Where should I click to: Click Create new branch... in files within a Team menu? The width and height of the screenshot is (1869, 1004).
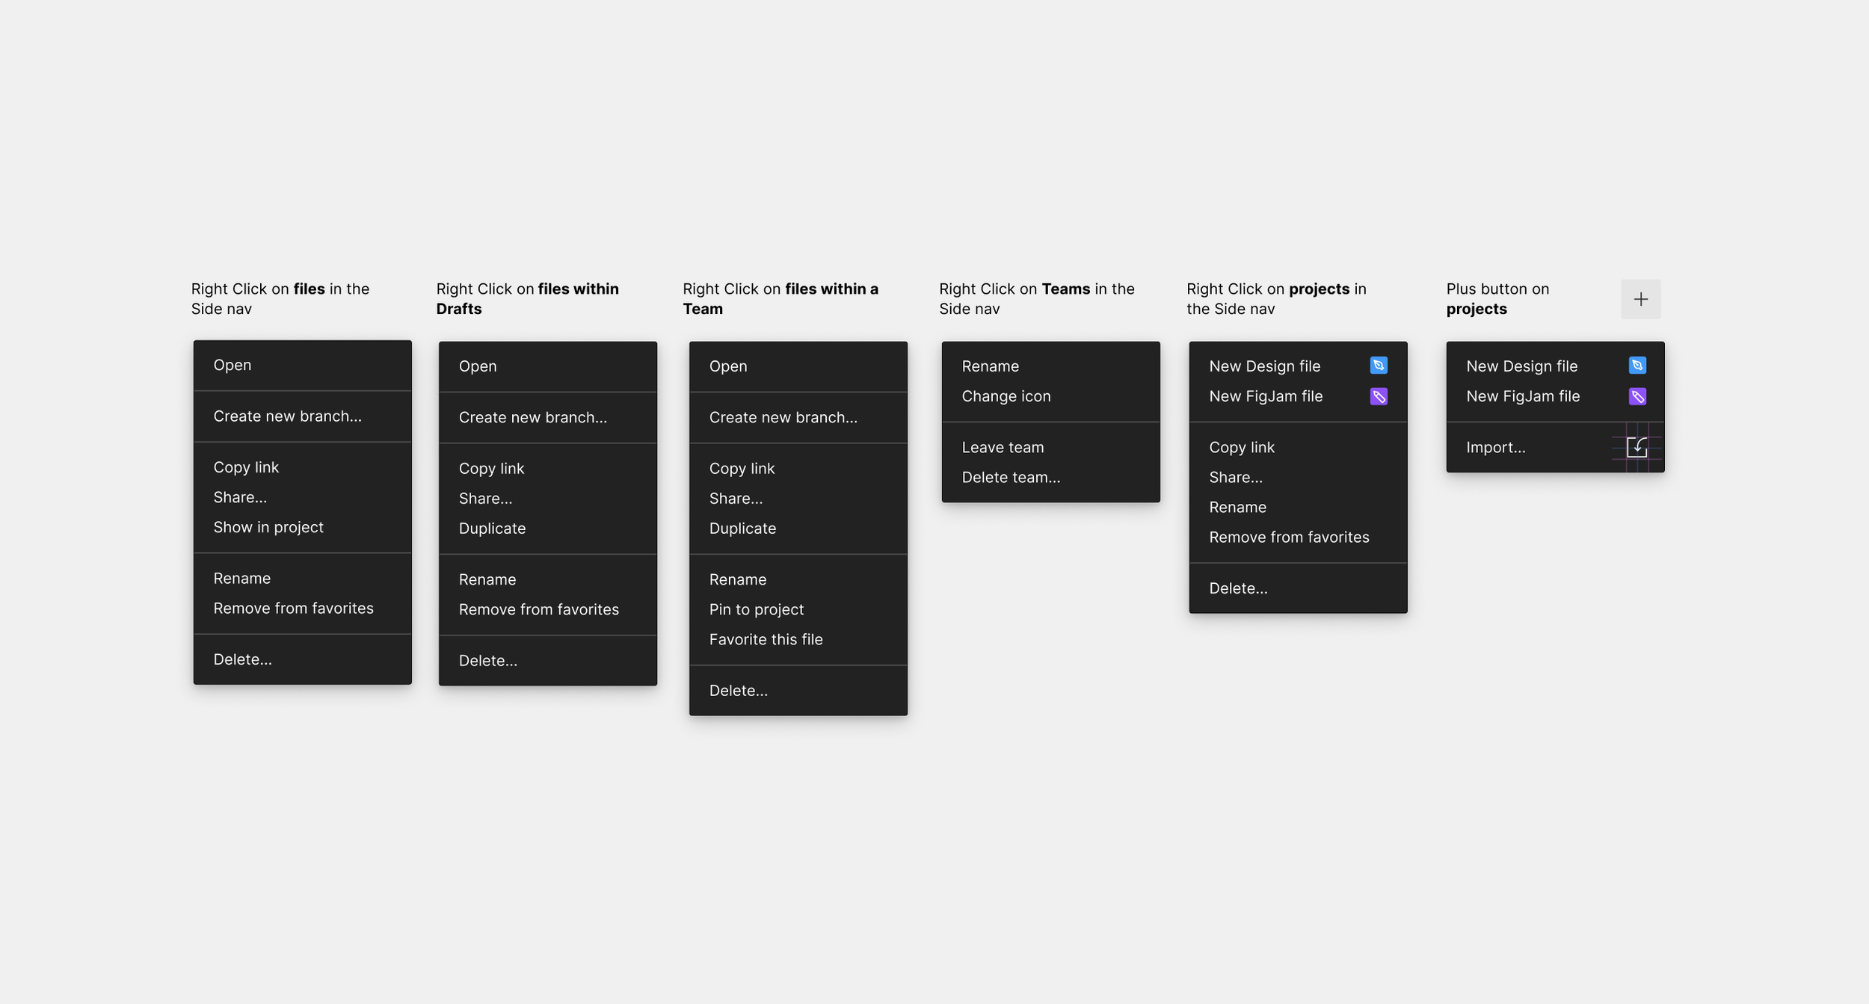(x=783, y=417)
